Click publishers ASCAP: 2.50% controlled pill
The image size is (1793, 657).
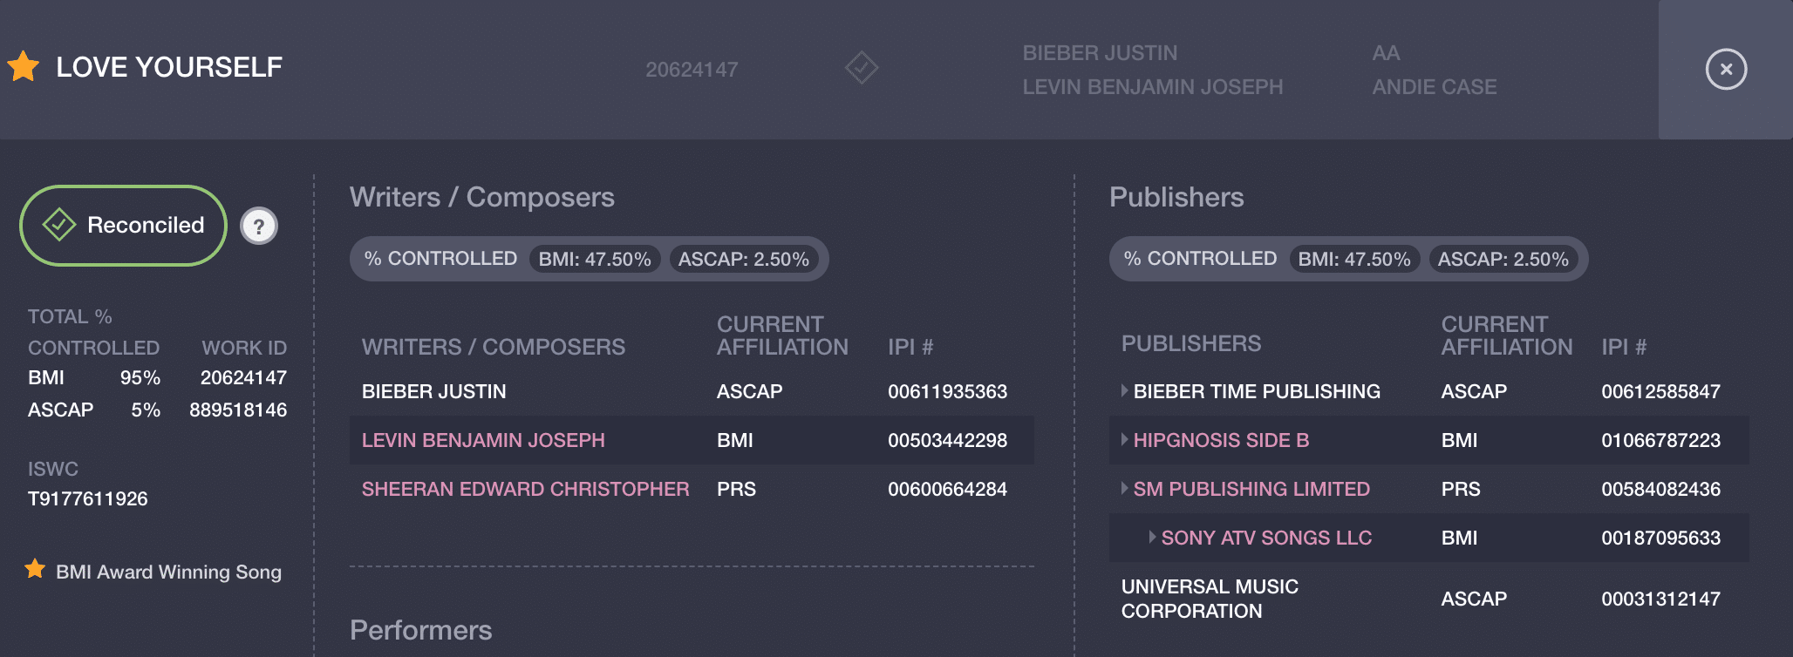1503,259
